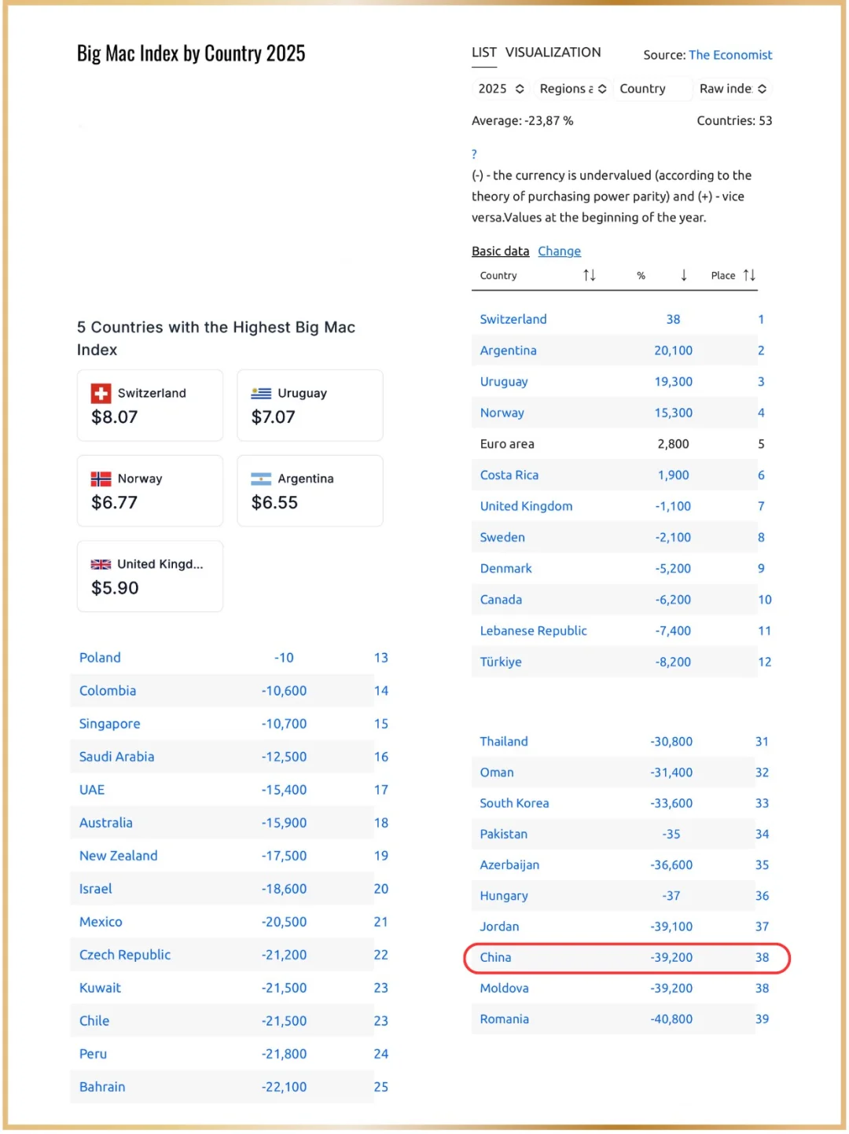Select the LIST tab

point(483,53)
